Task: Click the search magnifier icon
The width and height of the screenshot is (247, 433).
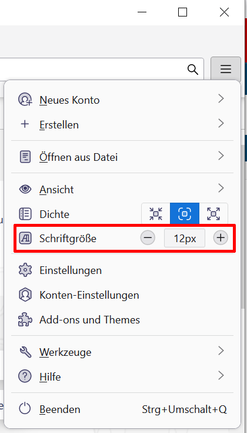Action: (193, 70)
